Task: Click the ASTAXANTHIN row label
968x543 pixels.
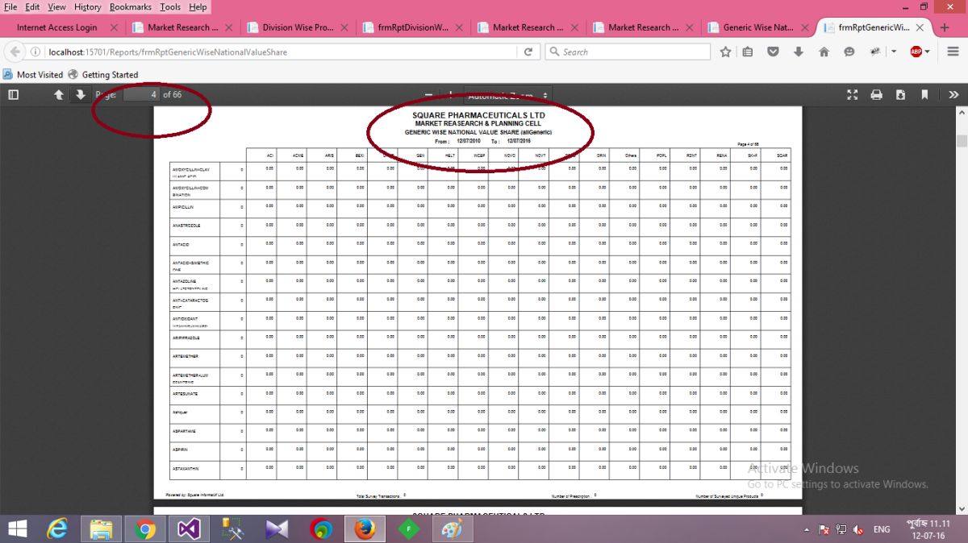Action: tap(186, 468)
